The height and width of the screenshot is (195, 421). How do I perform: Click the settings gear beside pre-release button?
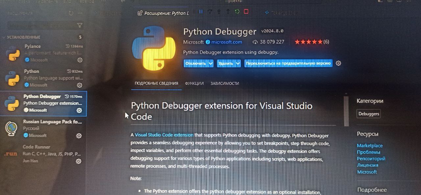coord(338,63)
